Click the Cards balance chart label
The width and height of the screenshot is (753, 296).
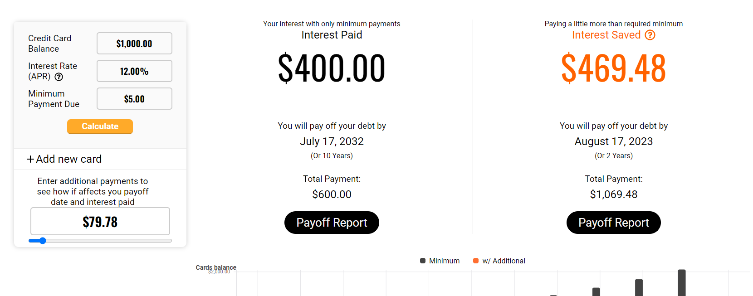(x=215, y=267)
